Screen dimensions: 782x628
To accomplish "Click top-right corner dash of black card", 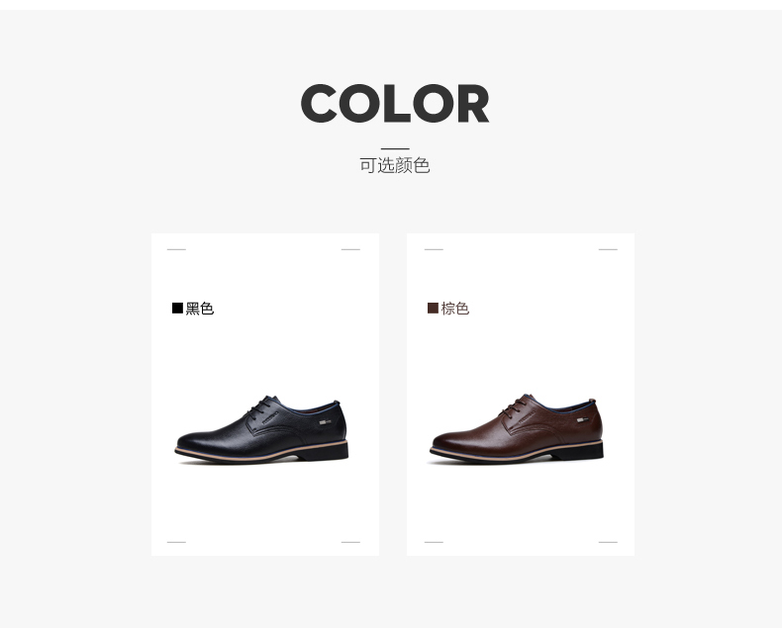I will click(350, 249).
